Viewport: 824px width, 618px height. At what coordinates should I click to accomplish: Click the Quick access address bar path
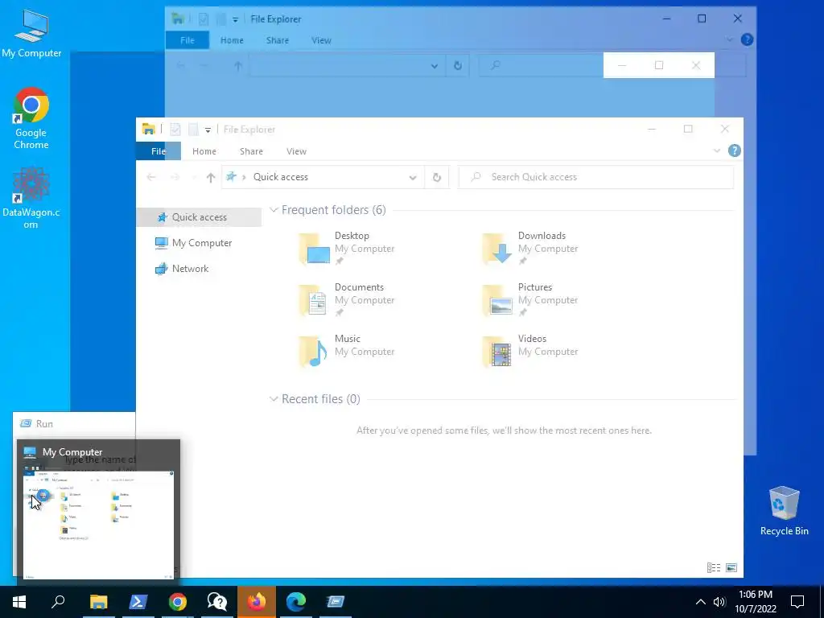[x=281, y=177]
